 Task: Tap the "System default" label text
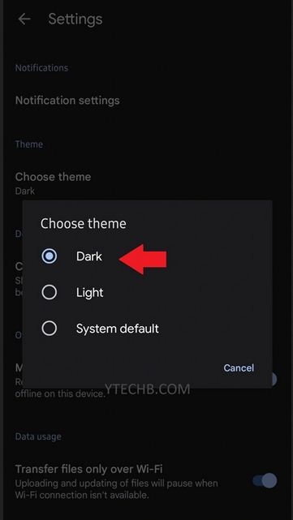point(118,329)
